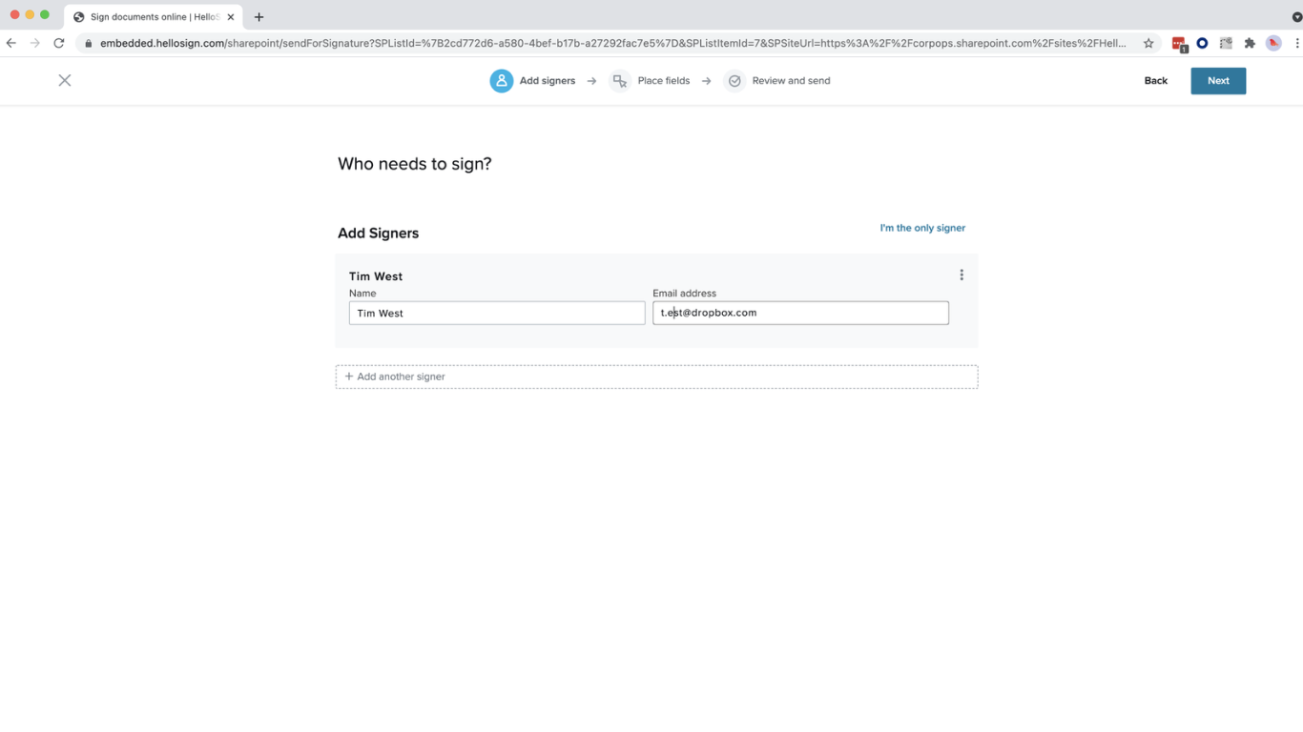Go back using browser back arrow
The image size is (1303, 732).
(x=11, y=43)
